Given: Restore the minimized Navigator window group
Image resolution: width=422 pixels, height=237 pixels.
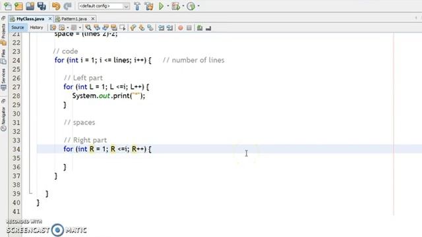Looking at the screenshot, I should pos(3,101).
